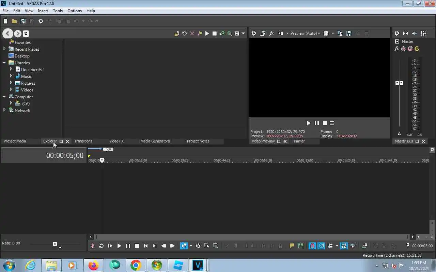Insert a marker using the yellow flag
Screen dimensions: 436x272
pyautogui.click(x=292, y=246)
